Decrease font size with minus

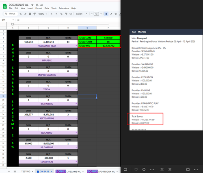[x=92, y=14]
